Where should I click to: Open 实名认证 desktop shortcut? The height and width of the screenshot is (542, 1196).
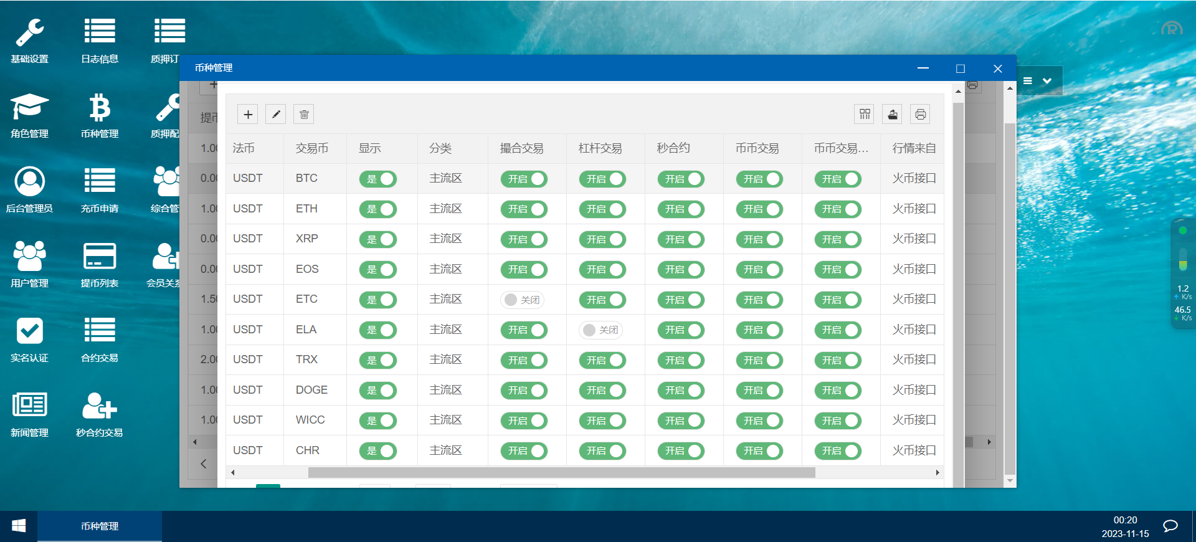pos(29,339)
